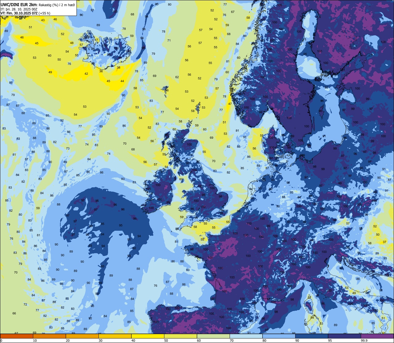Viewport: 394px width, 343px height.
Task: Click the 0–10 dark orange legend swatch
Action: (x=17, y=336)
